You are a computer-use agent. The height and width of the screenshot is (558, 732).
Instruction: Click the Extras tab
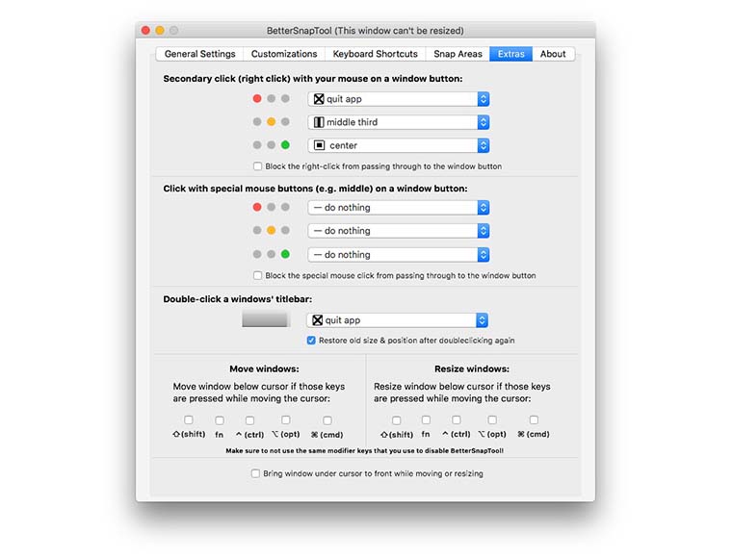(x=510, y=54)
